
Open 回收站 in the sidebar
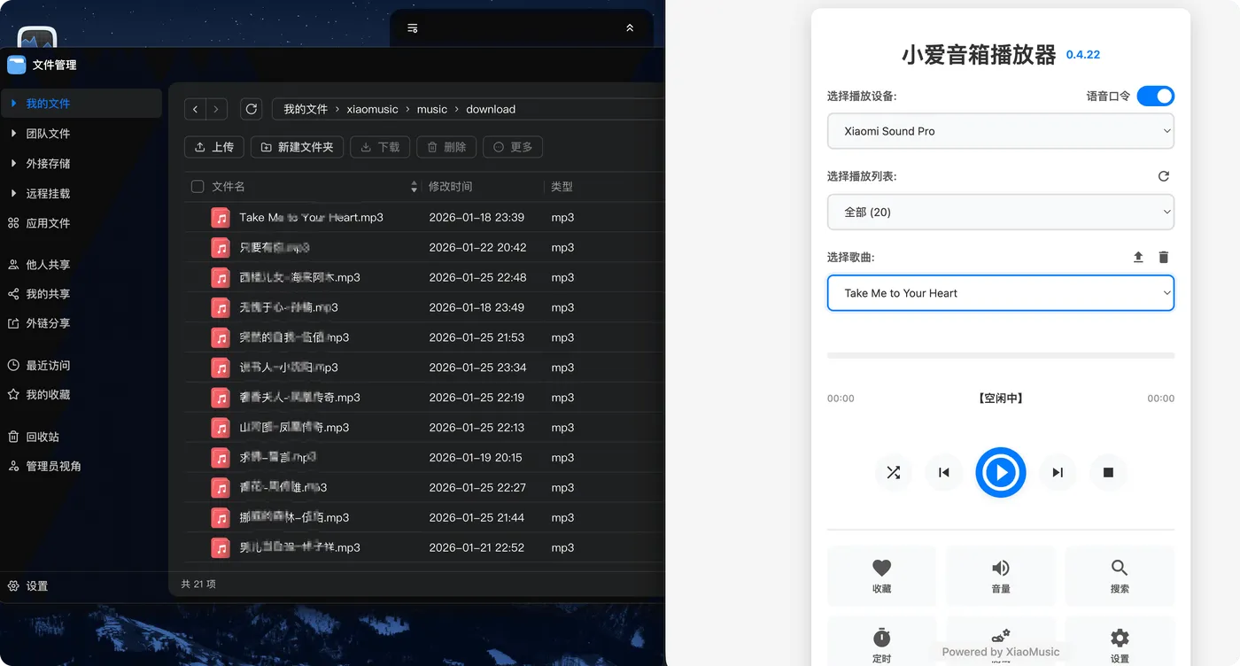[x=43, y=437]
